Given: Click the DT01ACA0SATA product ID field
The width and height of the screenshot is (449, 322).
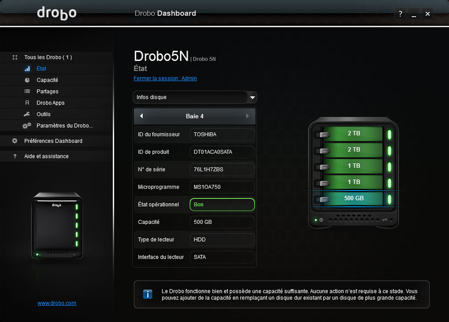Looking at the screenshot, I should tap(222, 152).
